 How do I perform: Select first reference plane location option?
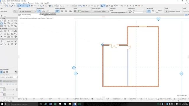pos(58,11)
